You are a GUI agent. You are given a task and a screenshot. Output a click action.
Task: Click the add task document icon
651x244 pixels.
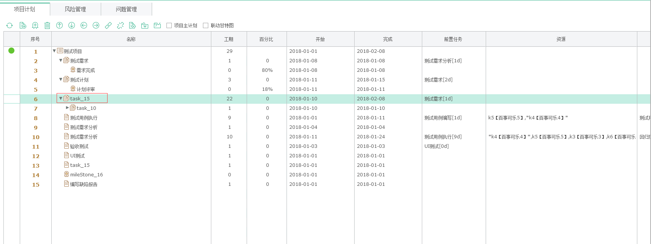[23, 25]
